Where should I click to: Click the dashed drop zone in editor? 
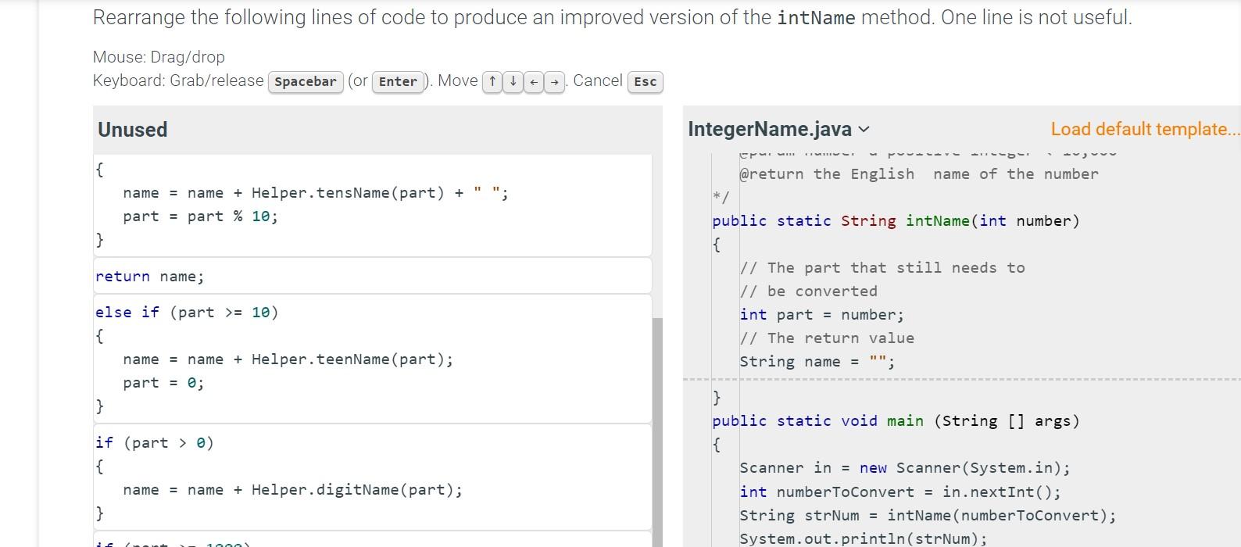961,380
